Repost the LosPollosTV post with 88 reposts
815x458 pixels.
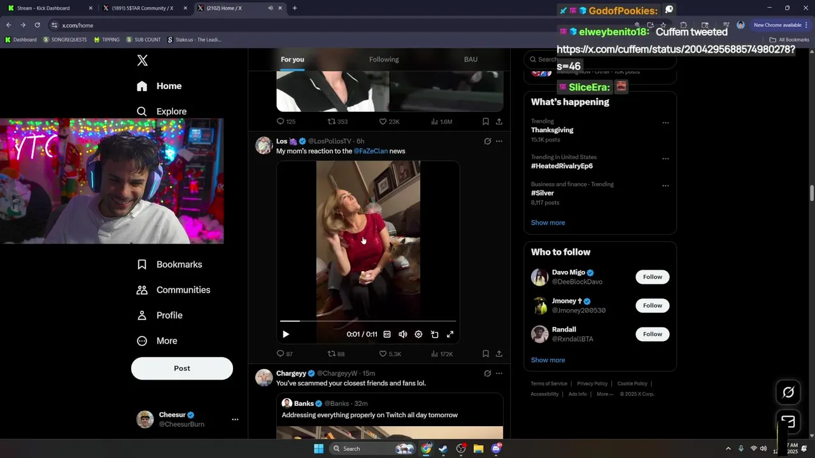point(336,354)
